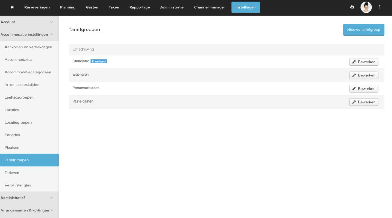
Task: Go to Leeftijdsgroepen settings
Action: (19, 97)
